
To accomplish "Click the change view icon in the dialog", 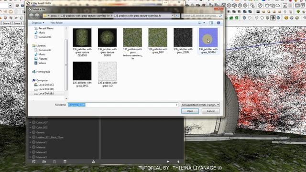I will pos(200,23).
